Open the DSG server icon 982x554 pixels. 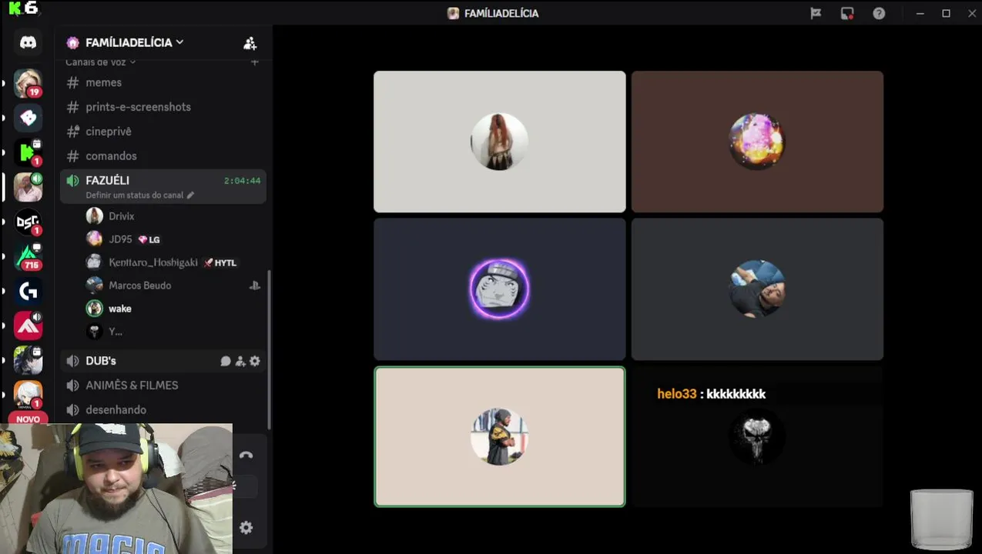[28, 222]
